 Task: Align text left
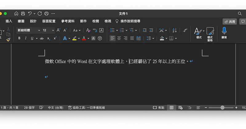coord(113,38)
